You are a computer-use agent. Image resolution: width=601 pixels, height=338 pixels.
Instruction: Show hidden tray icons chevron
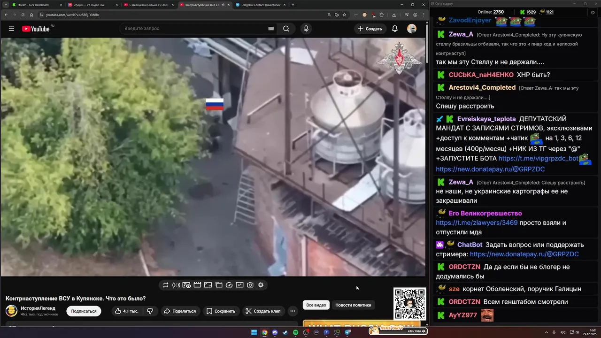pos(547,332)
